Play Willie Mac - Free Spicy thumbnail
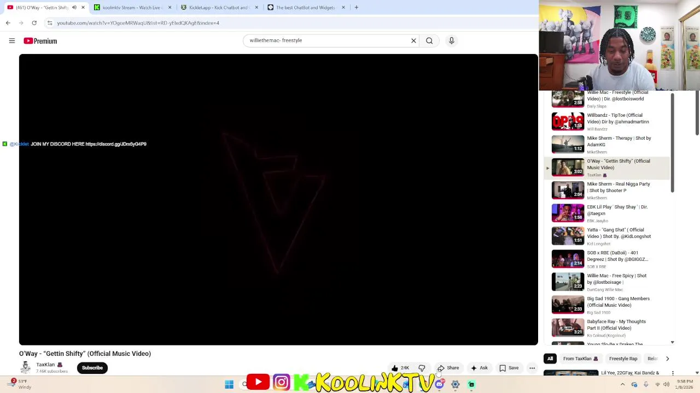700x393 pixels. (568, 282)
